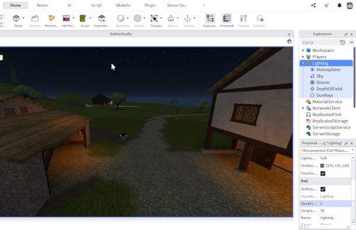
Task: Toggle the Proprietà panel button
Action: coord(226,20)
